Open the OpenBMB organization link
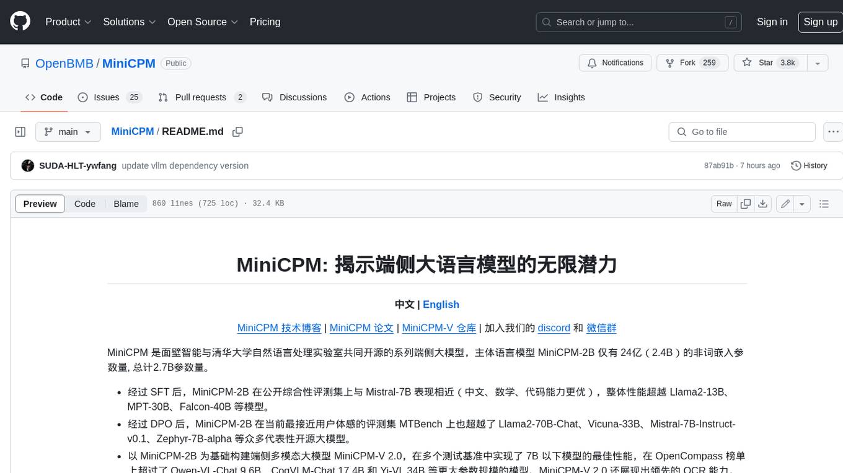The height and width of the screenshot is (473, 843). coord(64,63)
